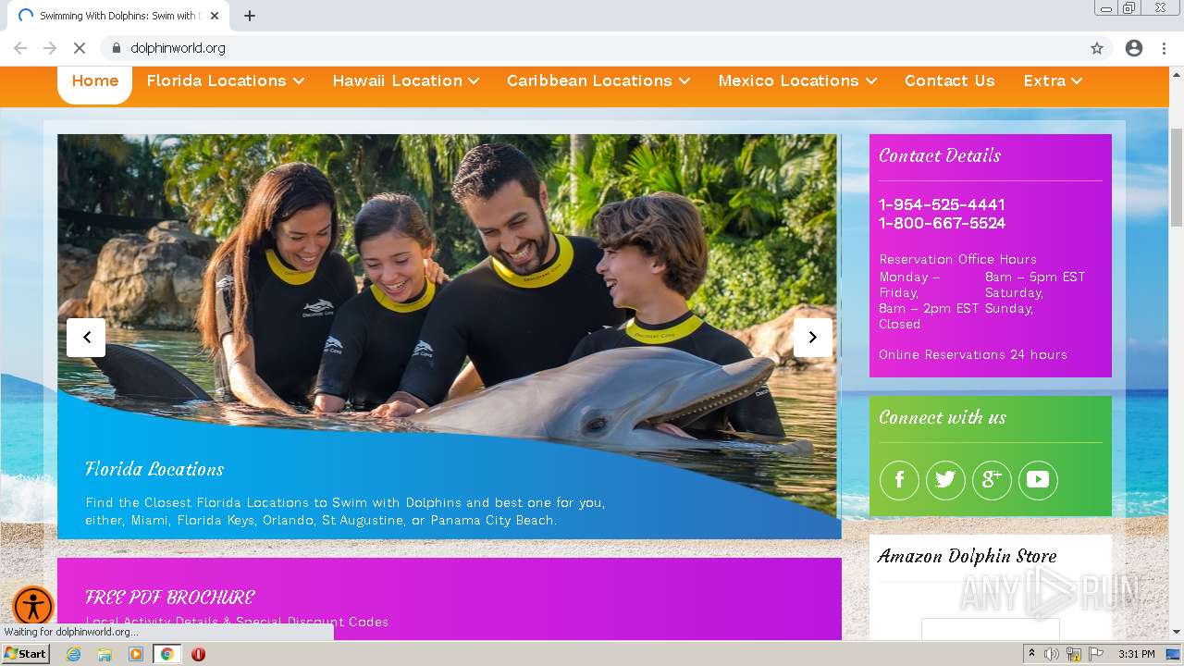This screenshot has width=1184, height=666.
Task: Expand the Extra dropdown menu
Action: pyautogui.click(x=1053, y=81)
